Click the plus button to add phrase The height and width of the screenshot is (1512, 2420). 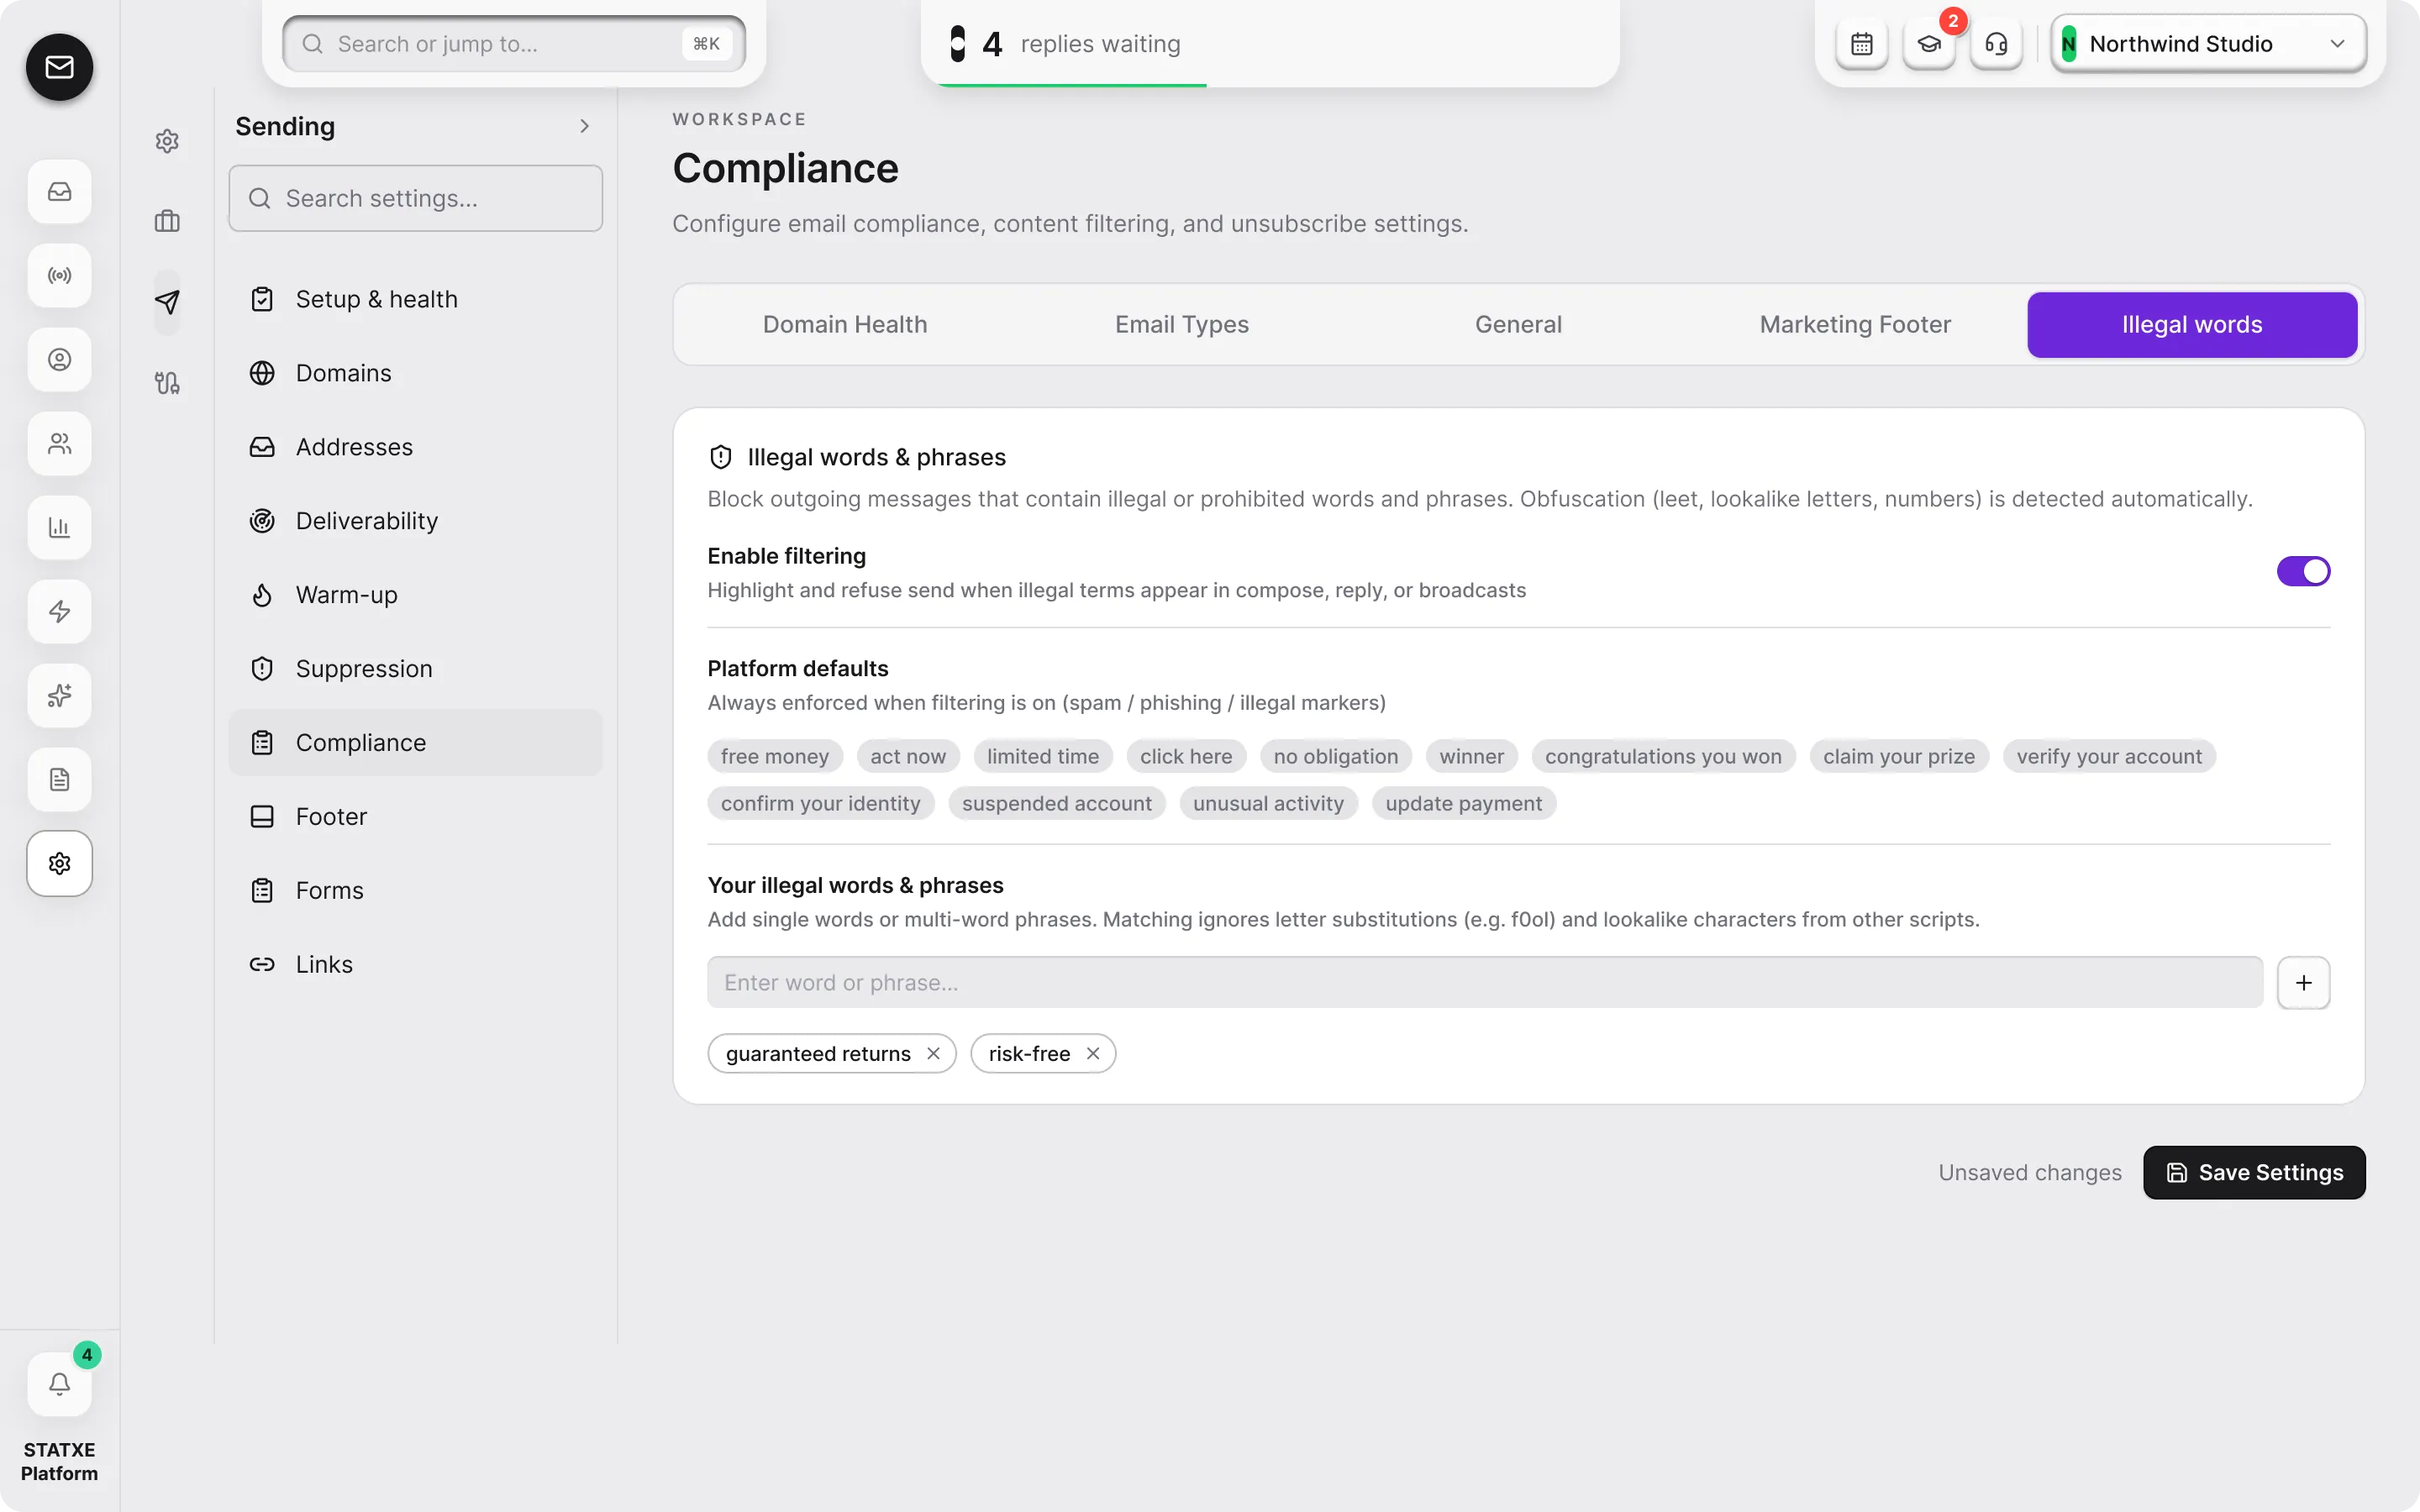2303,982
